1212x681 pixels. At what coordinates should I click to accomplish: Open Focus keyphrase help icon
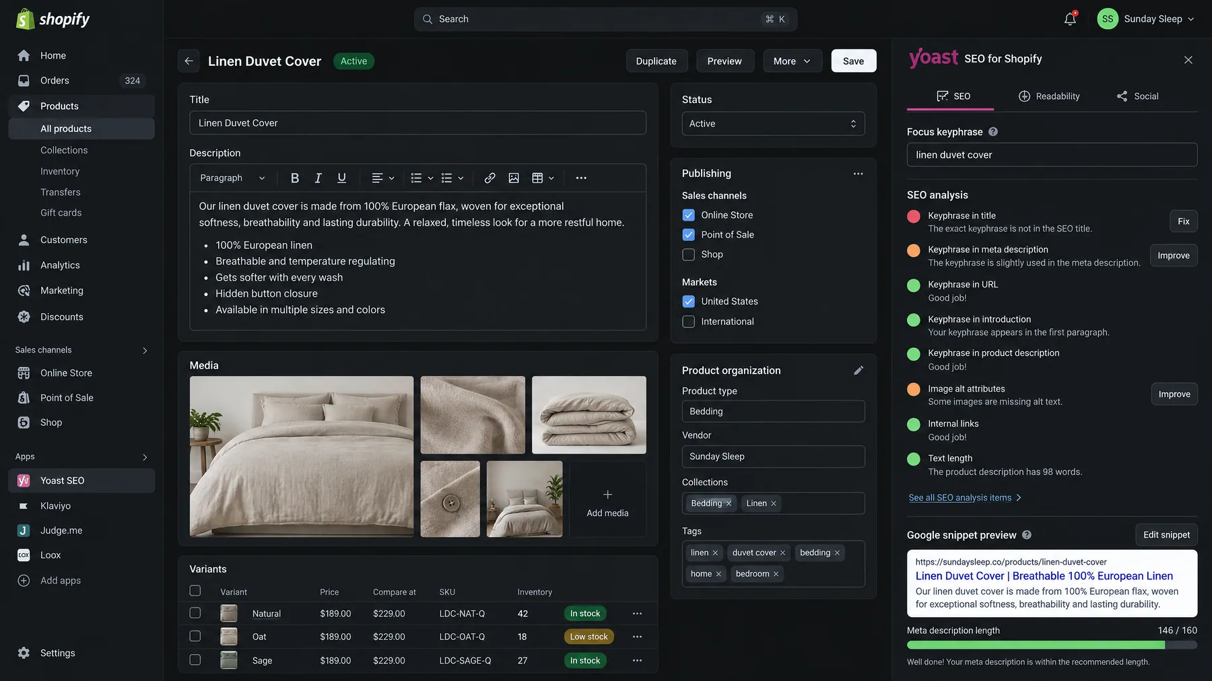(x=992, y=132)
